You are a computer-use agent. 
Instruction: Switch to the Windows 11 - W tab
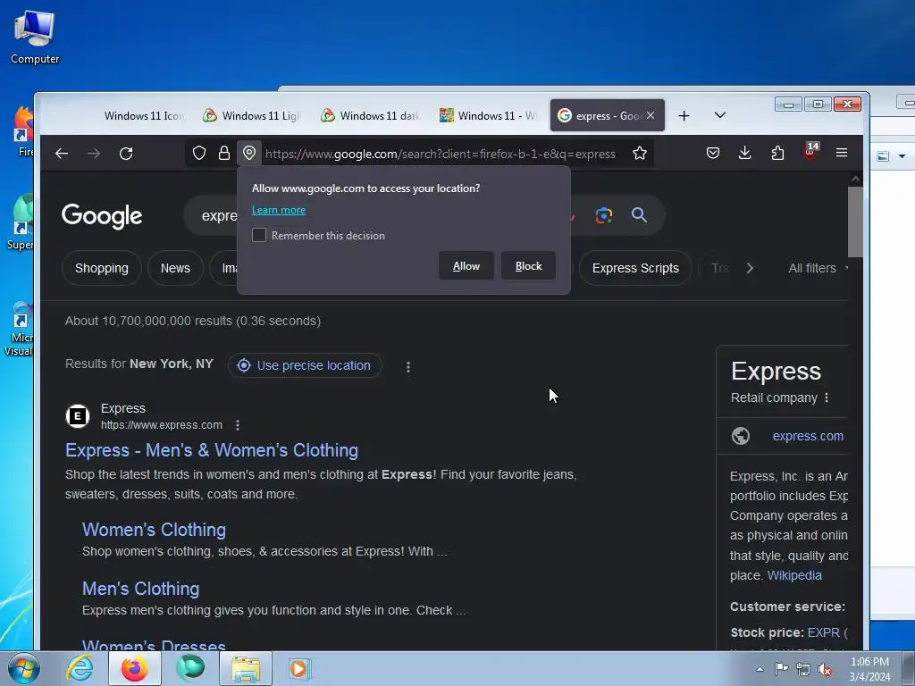coord(488,116)
